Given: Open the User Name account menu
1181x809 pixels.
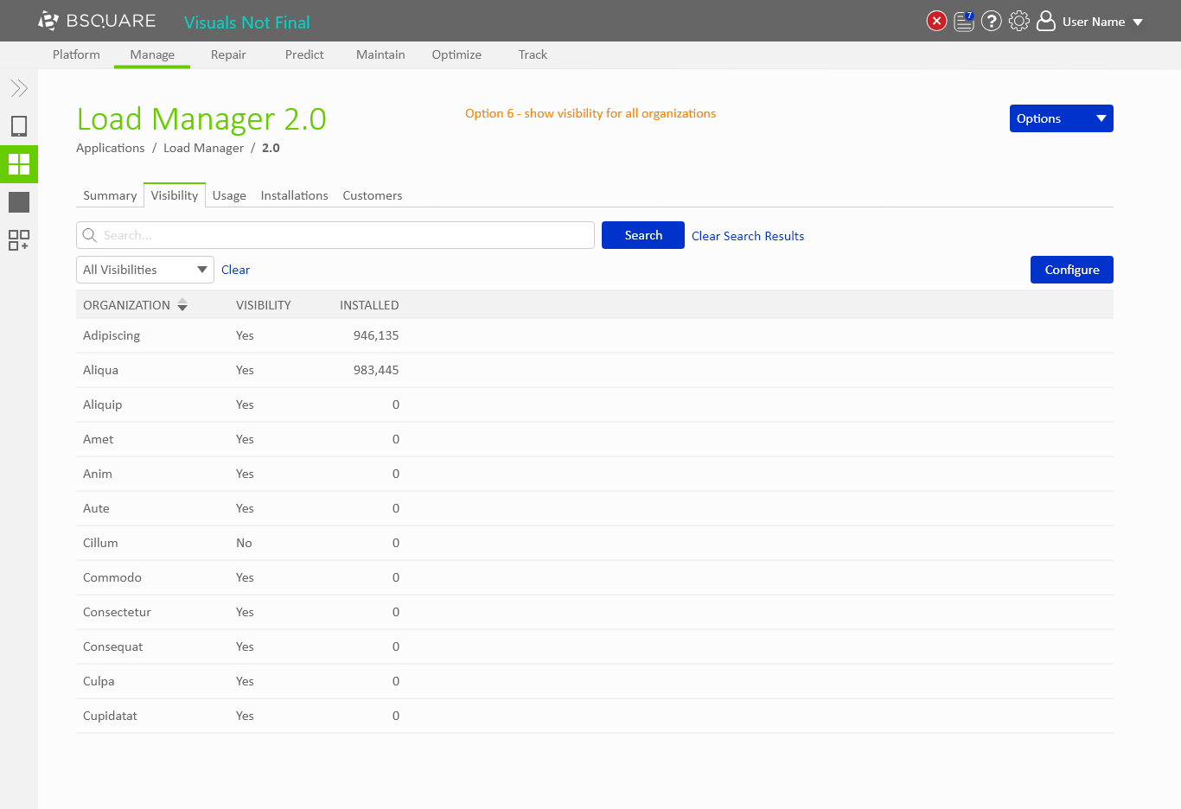Looking at the screenshot, I should point(1092,22).
